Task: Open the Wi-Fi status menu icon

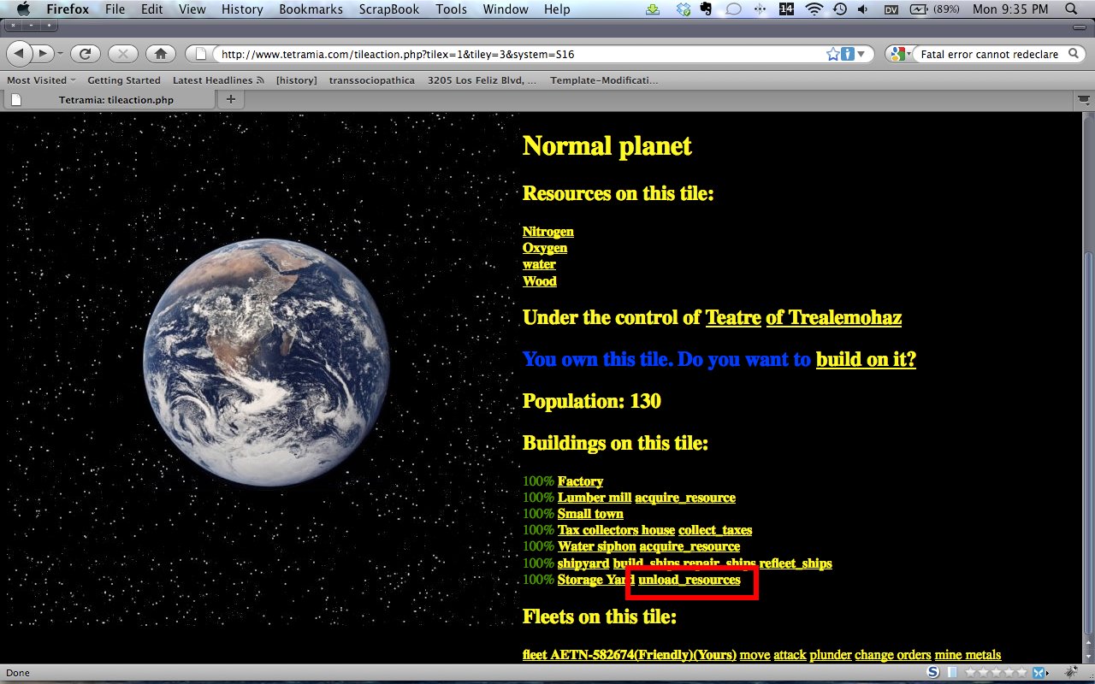Action: [814, 9]
